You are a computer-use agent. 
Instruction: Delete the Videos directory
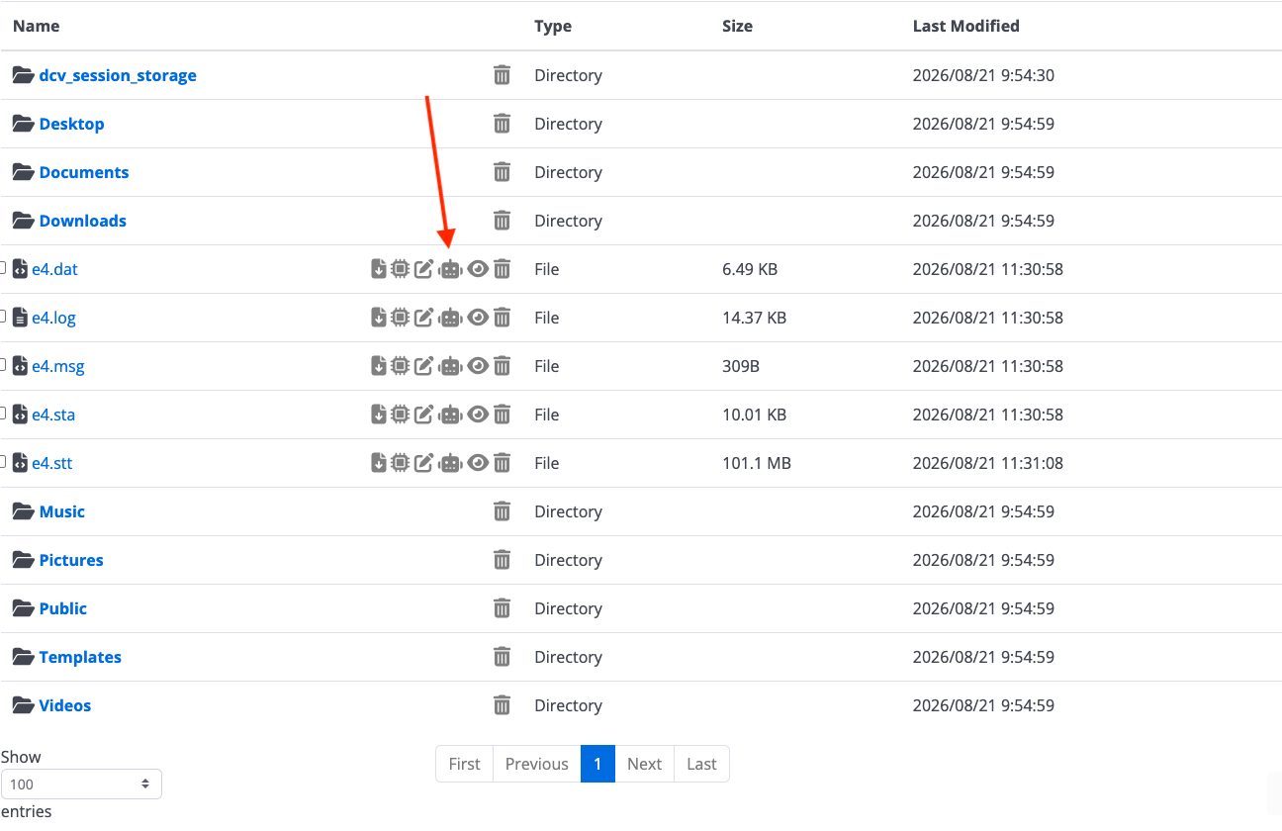point(503,705)
